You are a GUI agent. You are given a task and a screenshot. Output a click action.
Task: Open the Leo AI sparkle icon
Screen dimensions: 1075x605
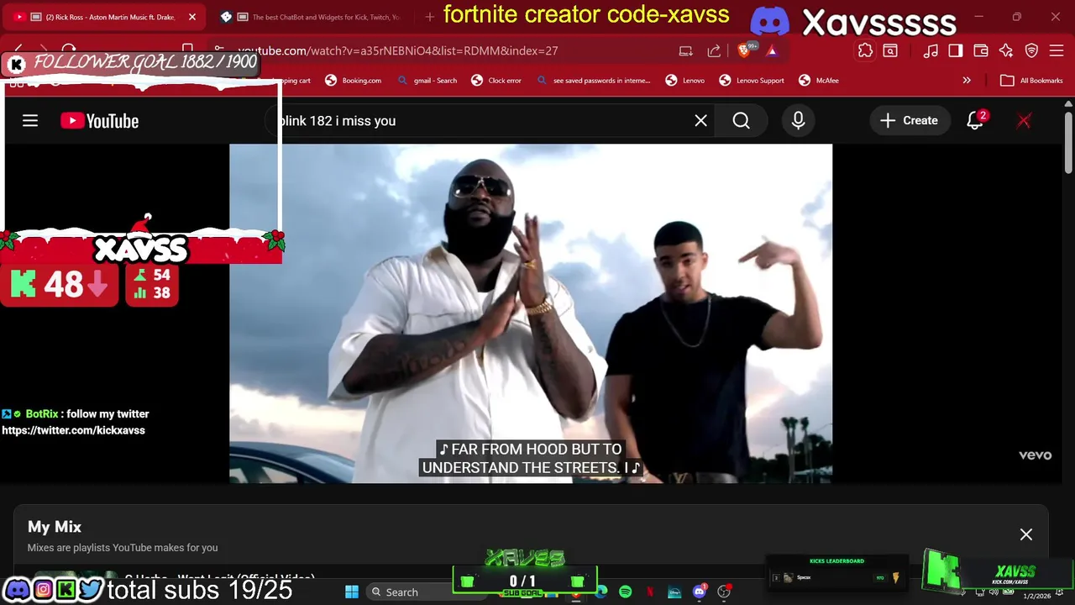[x=1006, y=50]
